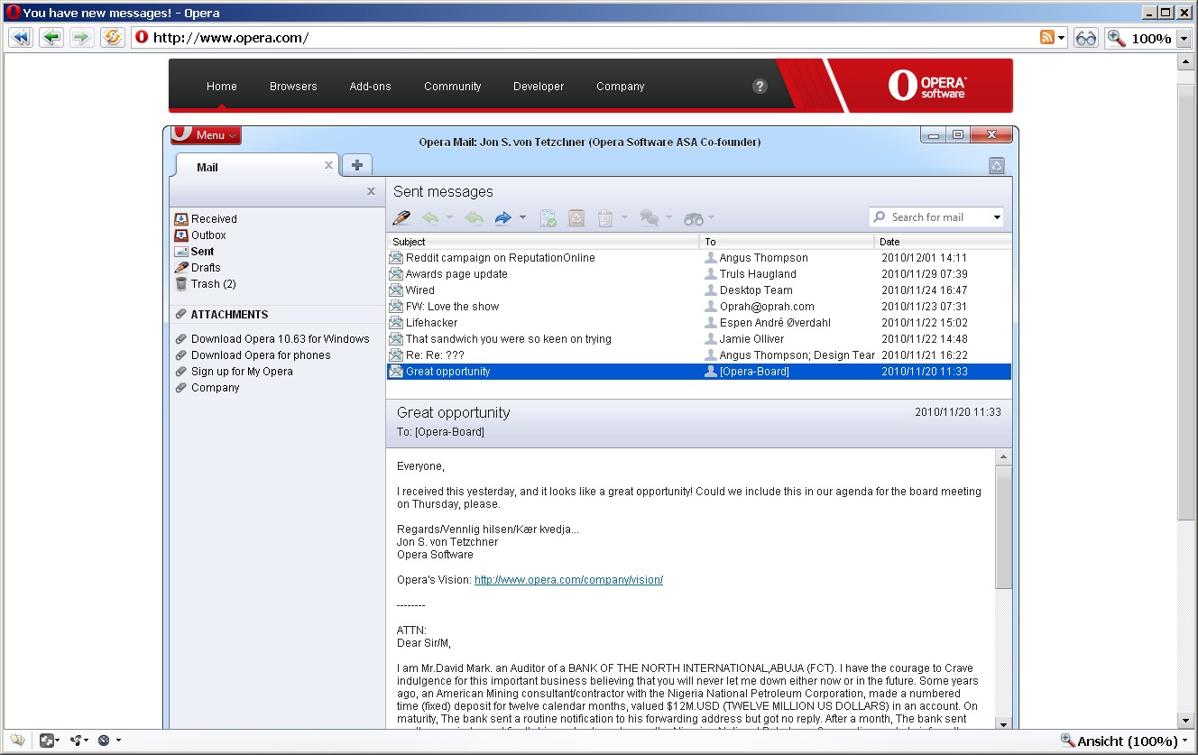Open the notes panel icon
Viewport: 1198px width, 755px height.
point(18,740)
